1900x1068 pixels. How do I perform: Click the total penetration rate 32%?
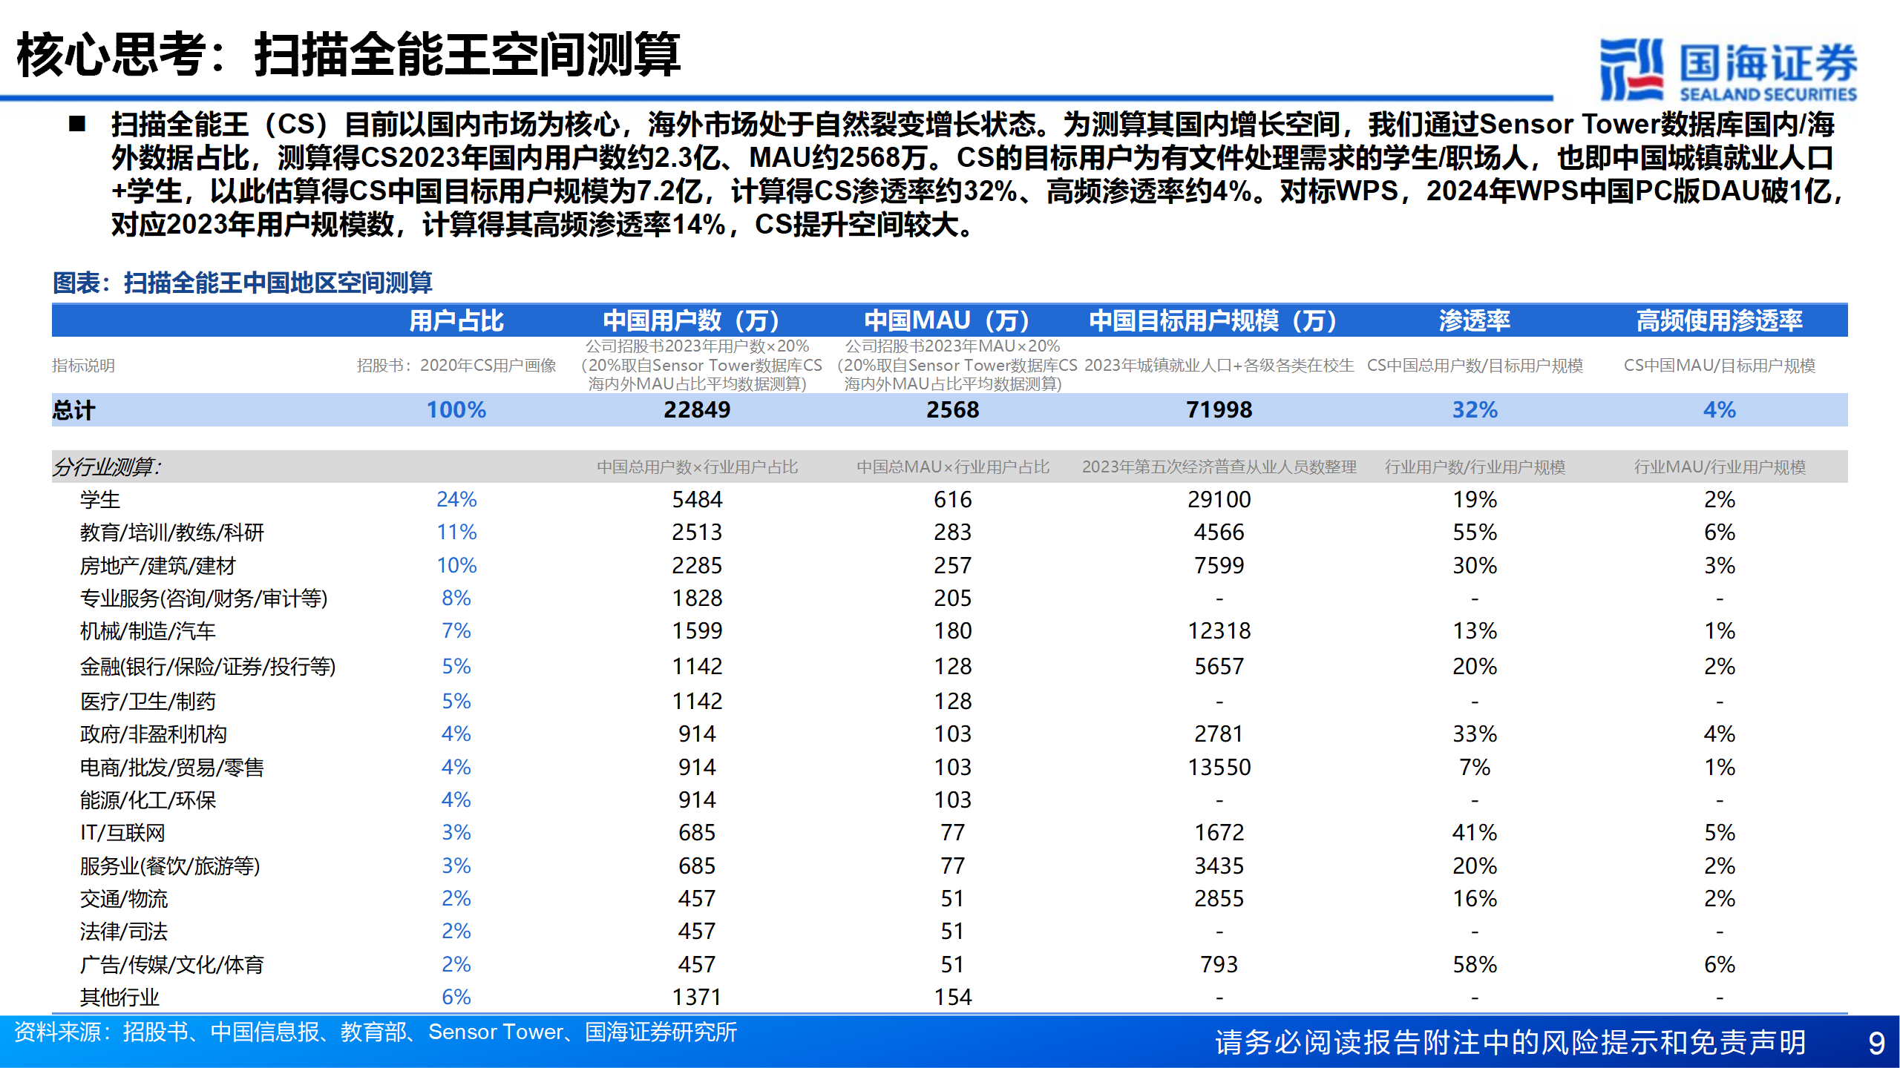click(1475, 410)
